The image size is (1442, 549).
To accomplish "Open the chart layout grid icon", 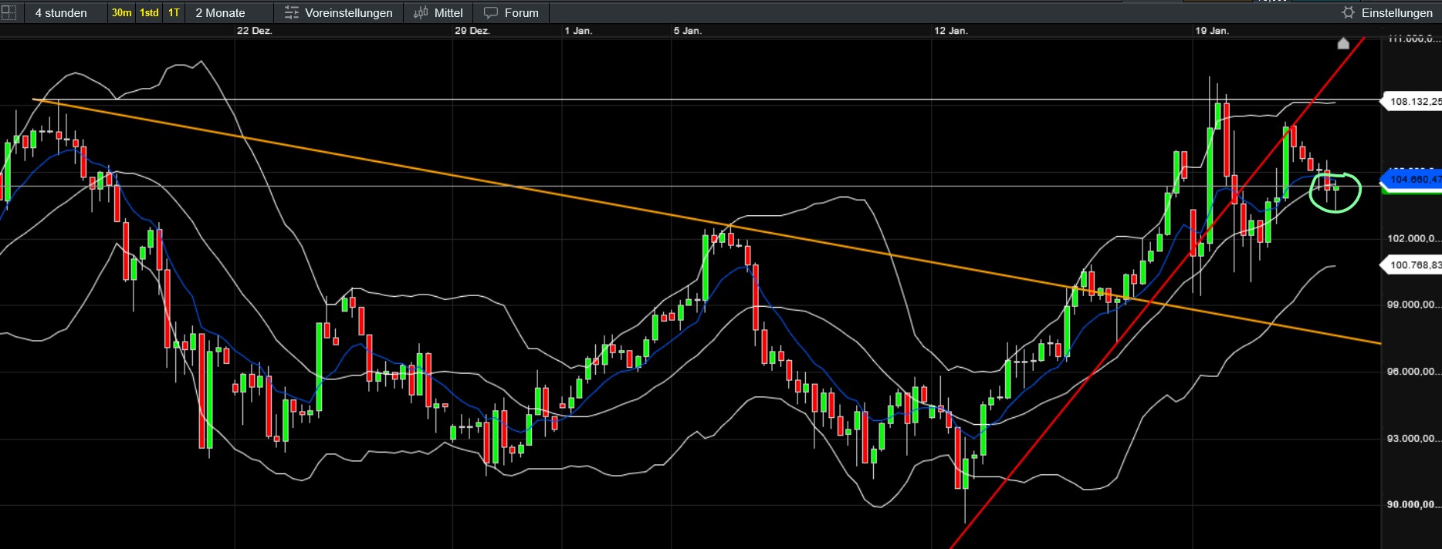I will 8,12.
